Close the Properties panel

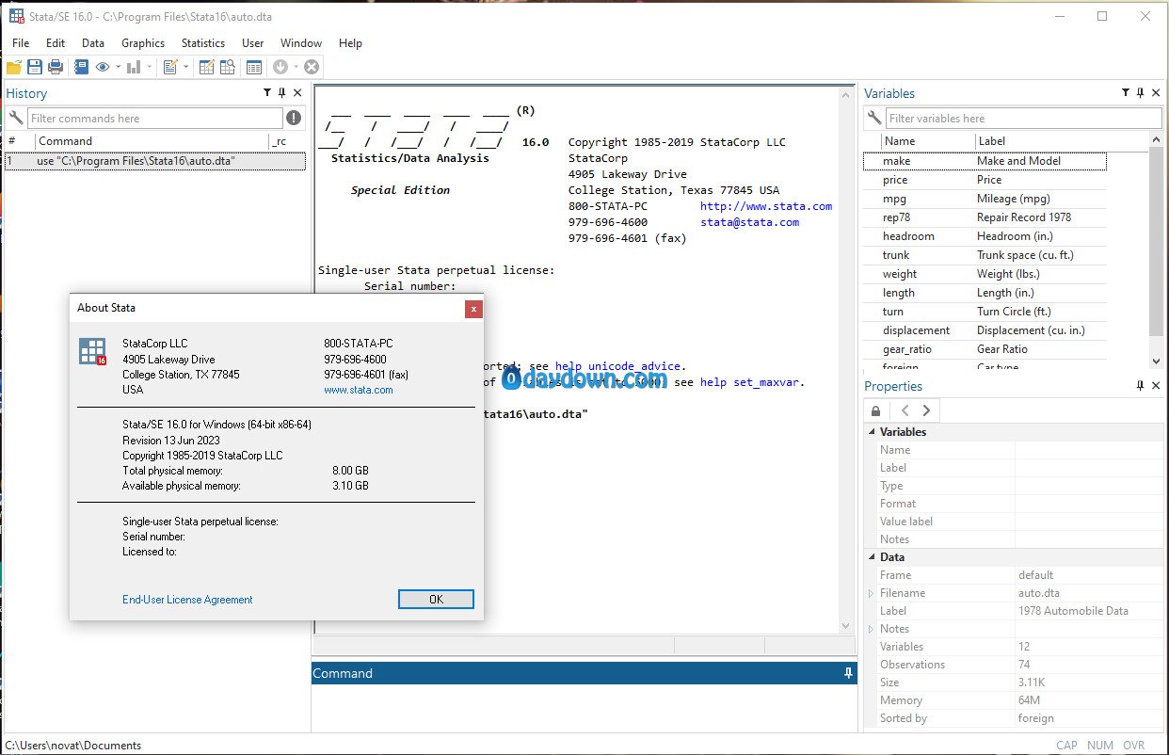[x=1155, y=386]
